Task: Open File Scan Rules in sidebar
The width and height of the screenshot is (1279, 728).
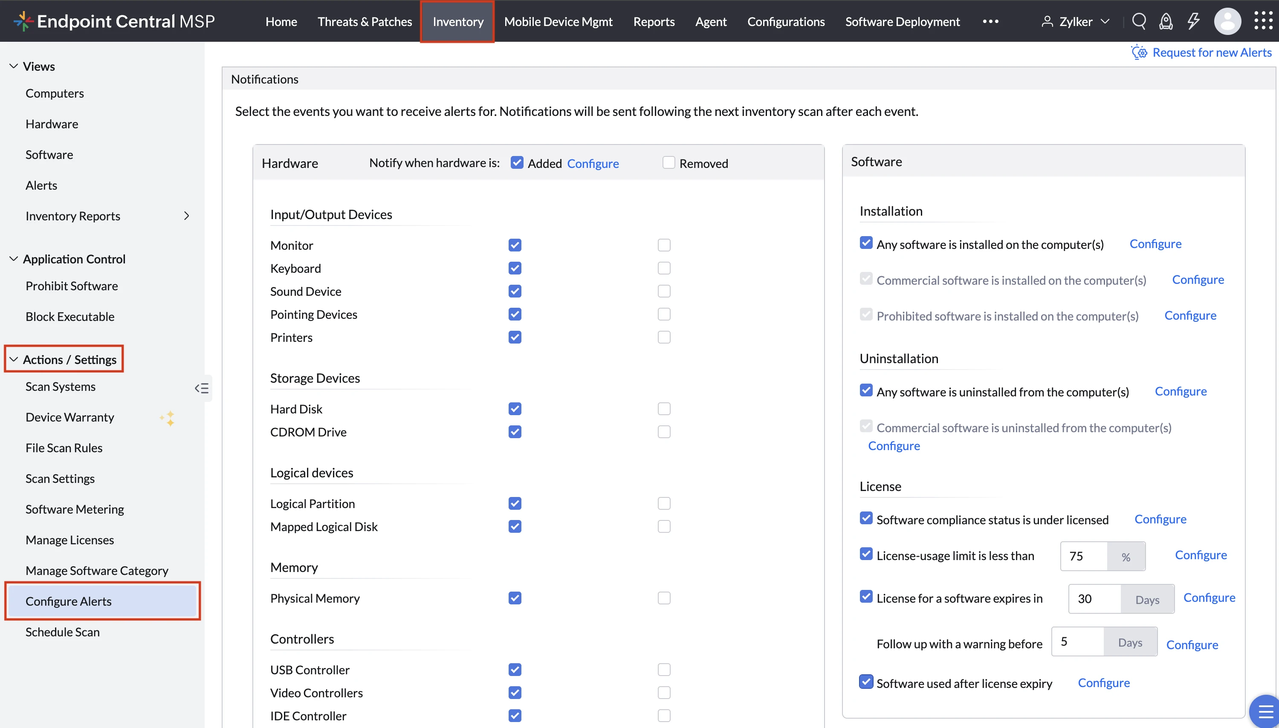Action: [64, 448]
